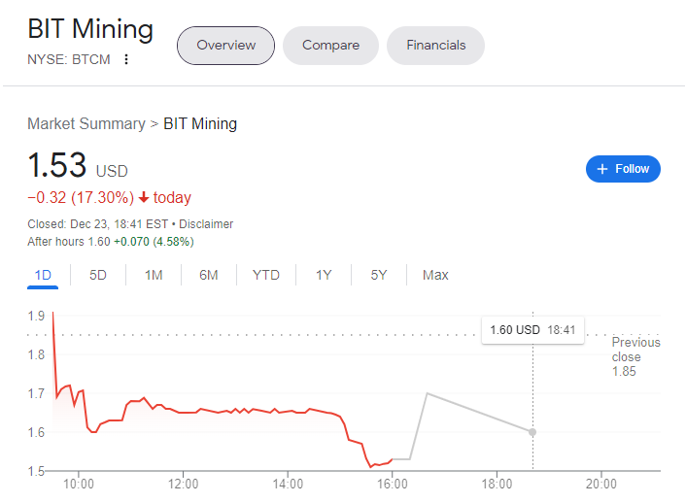Switch chart to YTD range

[x=266, y=275]
